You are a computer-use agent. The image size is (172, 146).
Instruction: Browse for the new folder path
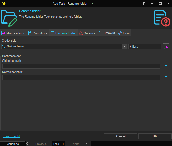pyautogui.click(x=165, y=78)
